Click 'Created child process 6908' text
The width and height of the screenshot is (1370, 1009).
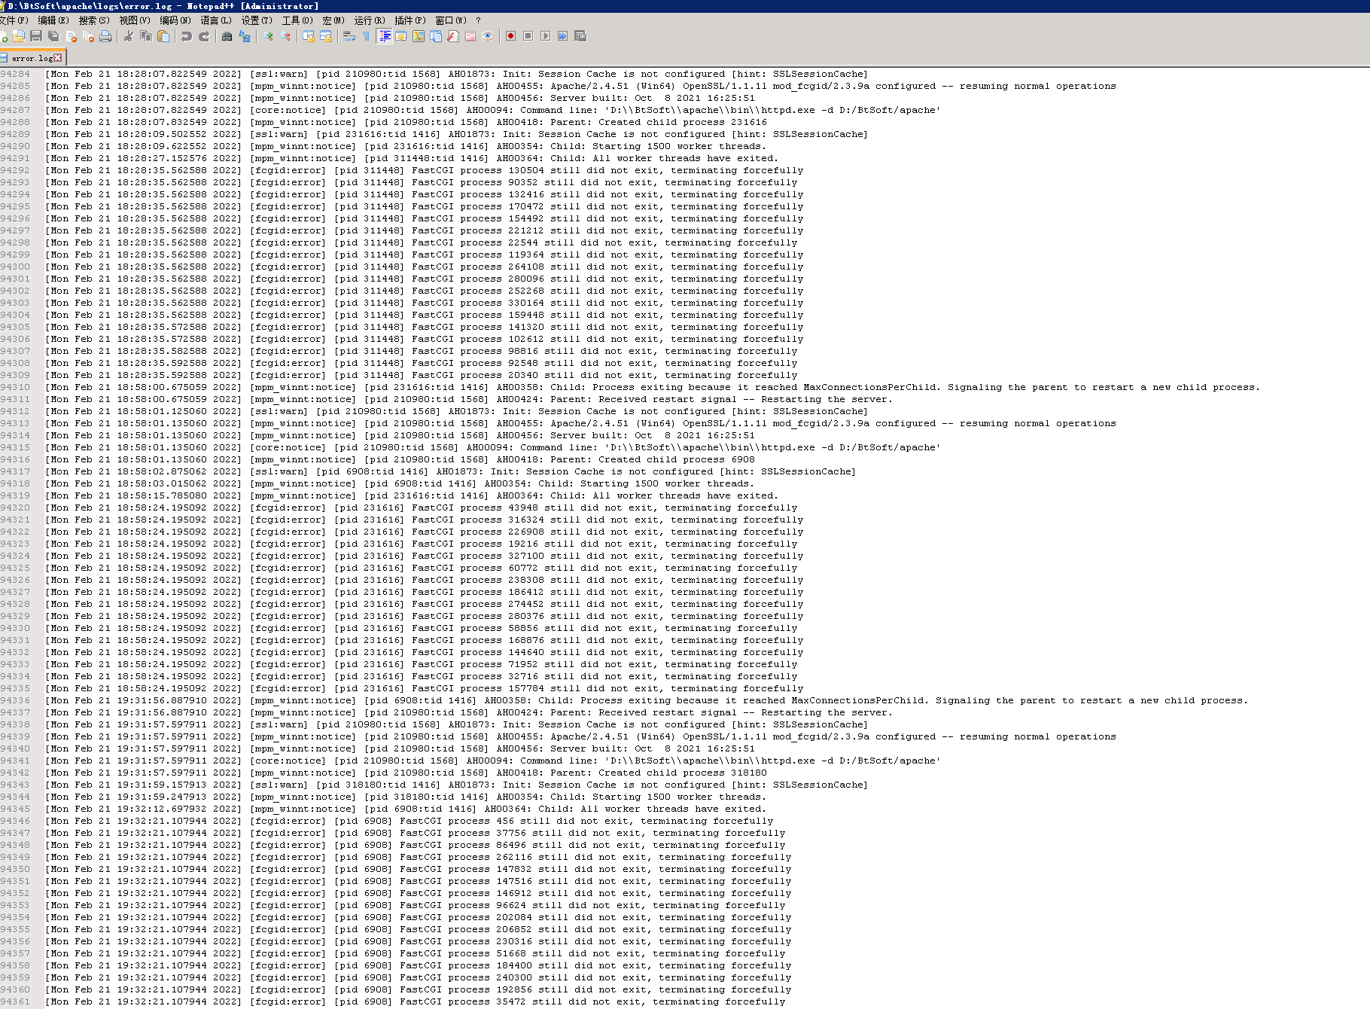pyautogui.click(x=677, y=459)
